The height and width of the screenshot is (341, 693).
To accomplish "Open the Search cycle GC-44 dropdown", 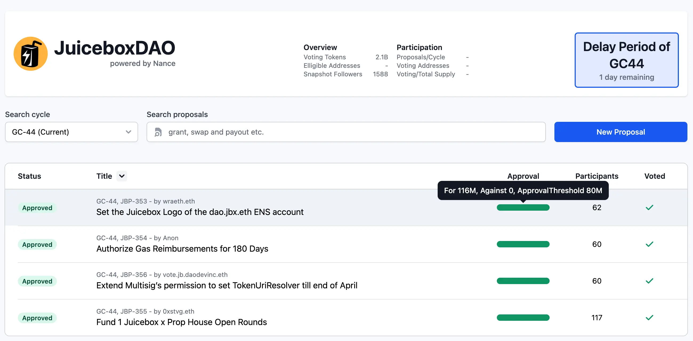I will coord(71,132).
